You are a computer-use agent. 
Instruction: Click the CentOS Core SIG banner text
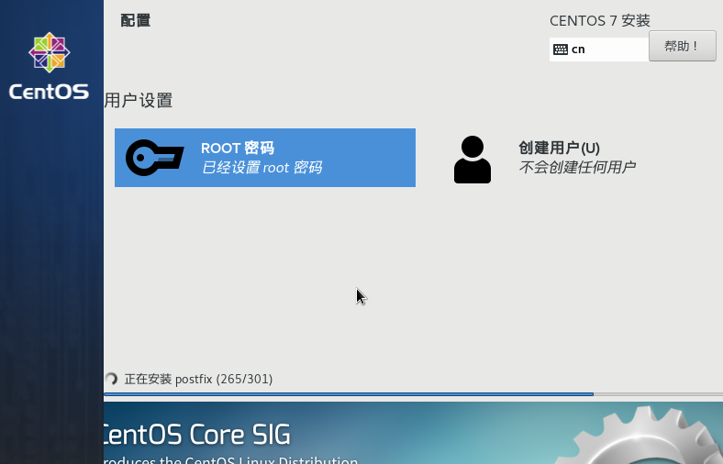point(197,435)
